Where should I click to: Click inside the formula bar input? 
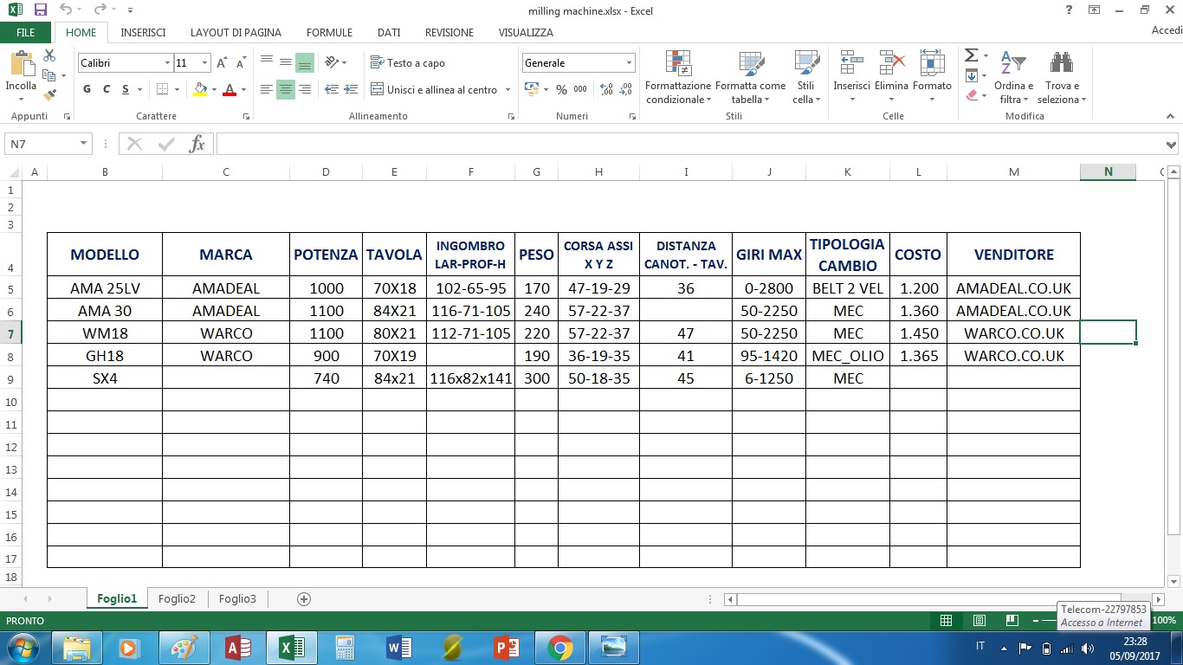[x=688, y=144]
